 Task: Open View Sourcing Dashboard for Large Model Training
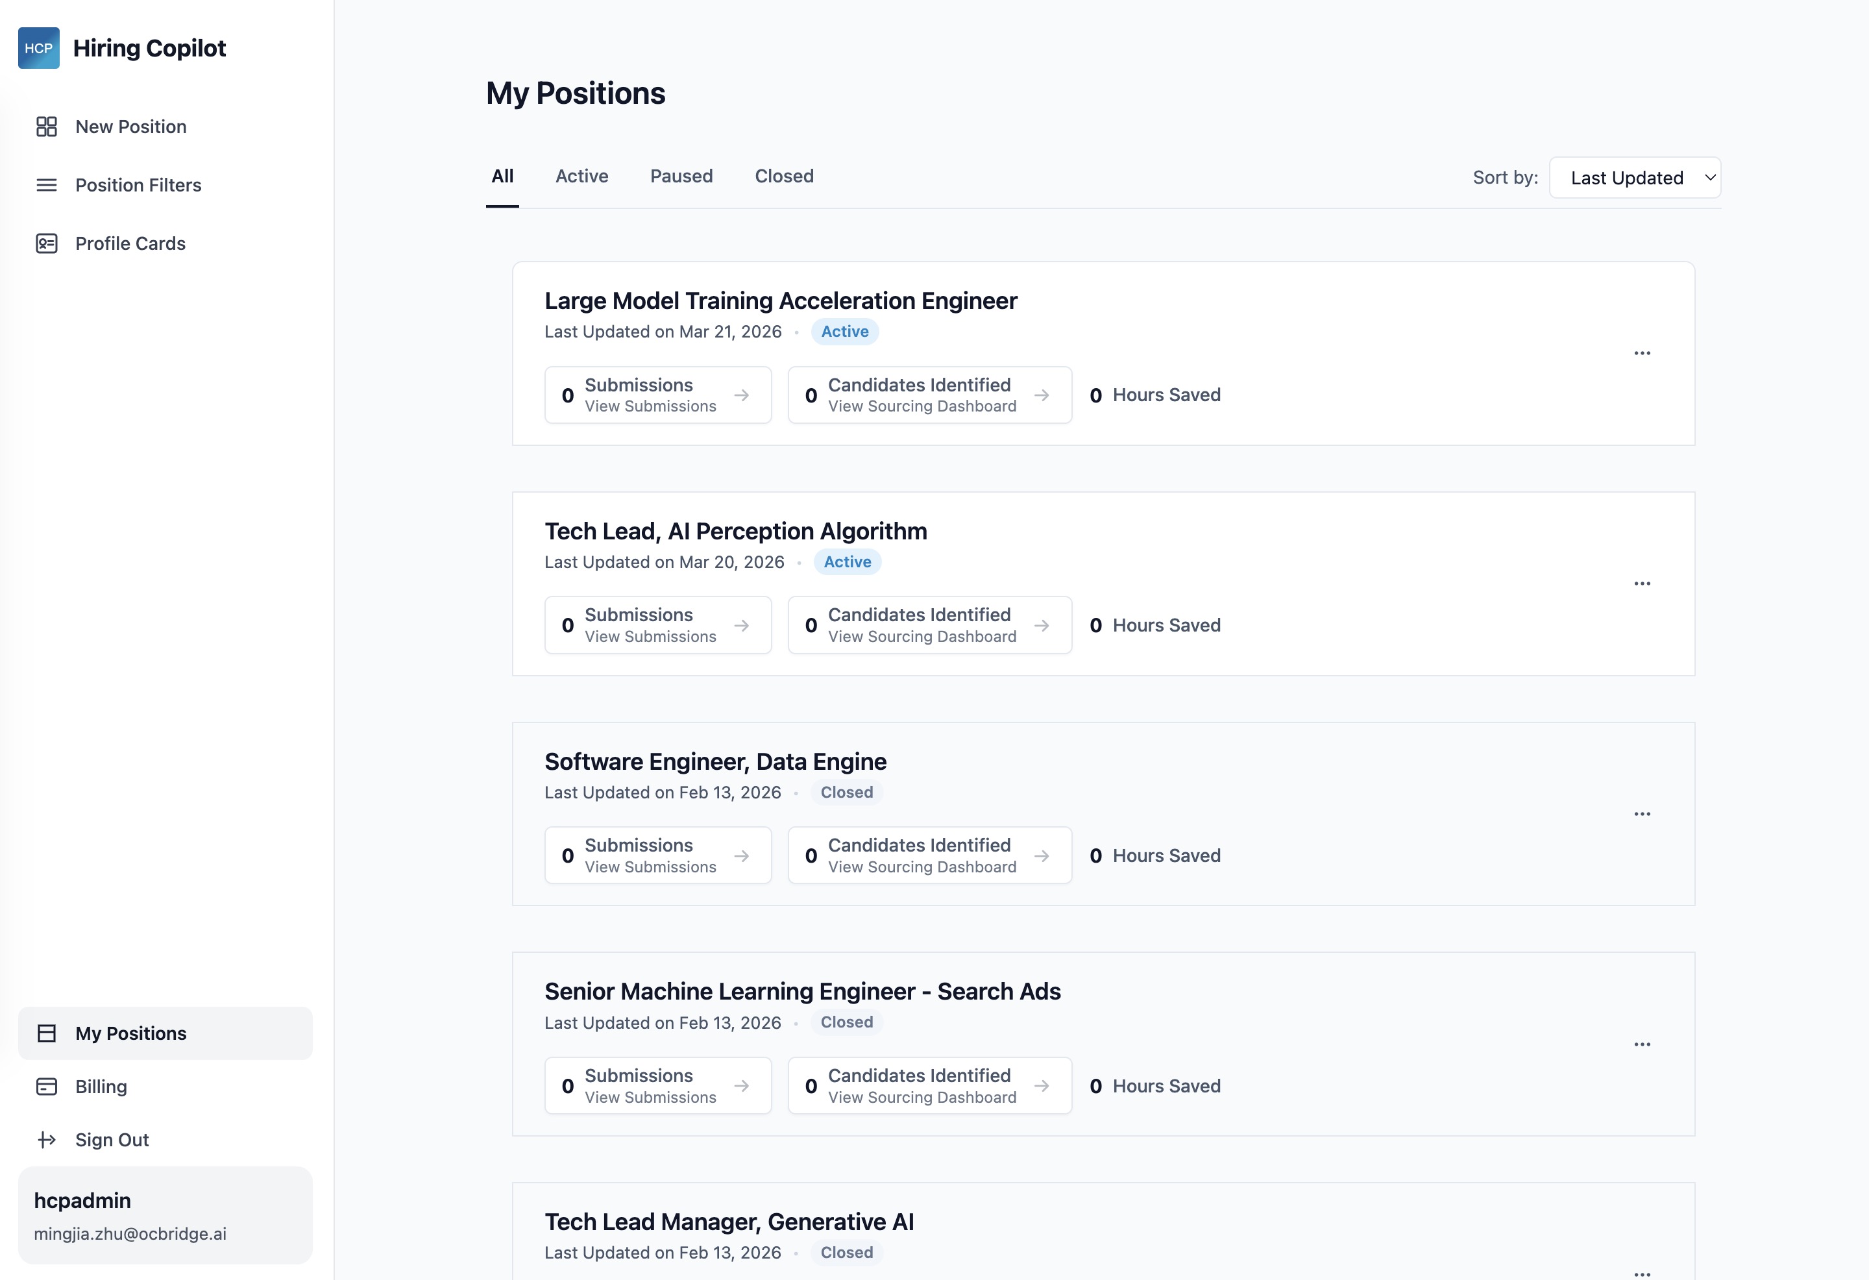pyautogui.click(x=921, y=406)
